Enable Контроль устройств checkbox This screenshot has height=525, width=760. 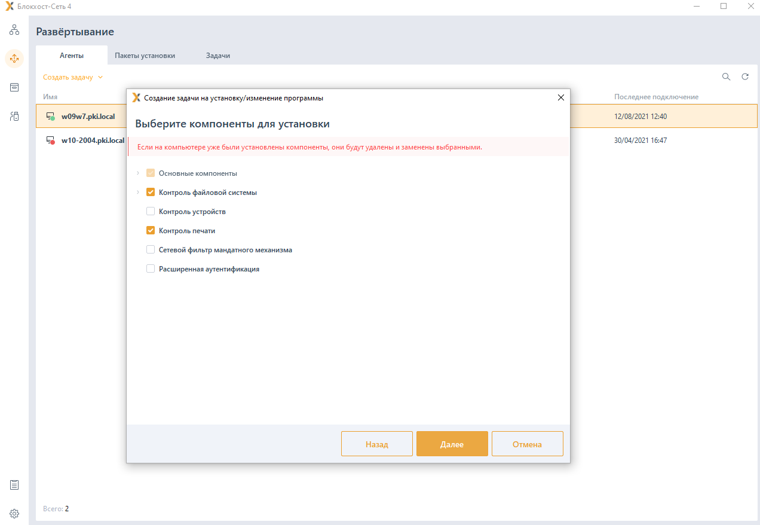point(151,212)
